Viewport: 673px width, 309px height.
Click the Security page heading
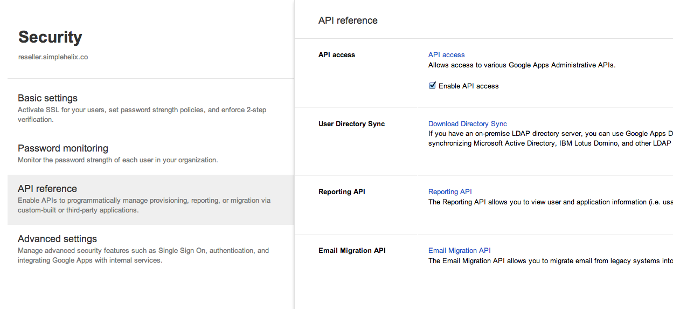(x=51, y=37)
